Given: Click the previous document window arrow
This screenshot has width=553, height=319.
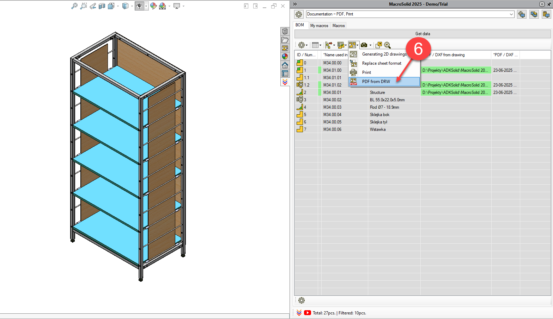Looking at the screenshot, I should pyautogui.click(x=246, y=6).
